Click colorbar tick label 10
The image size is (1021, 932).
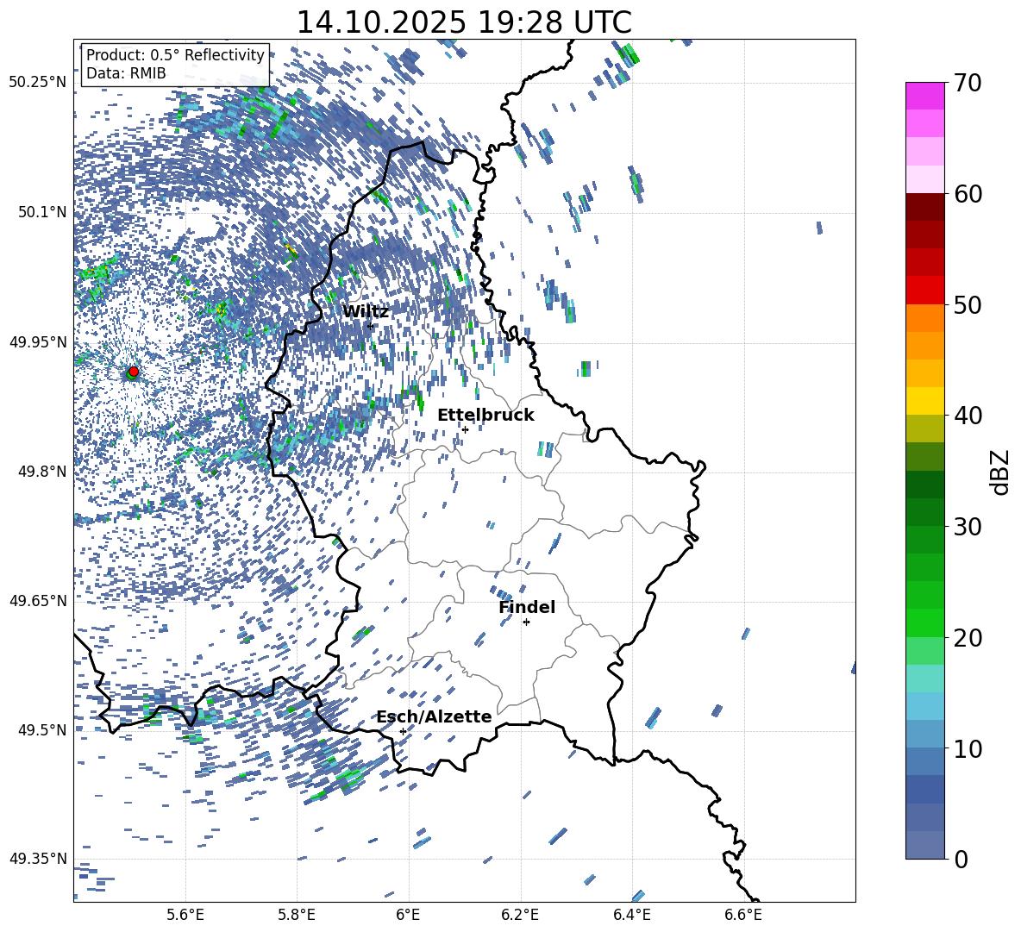(968, 748)
